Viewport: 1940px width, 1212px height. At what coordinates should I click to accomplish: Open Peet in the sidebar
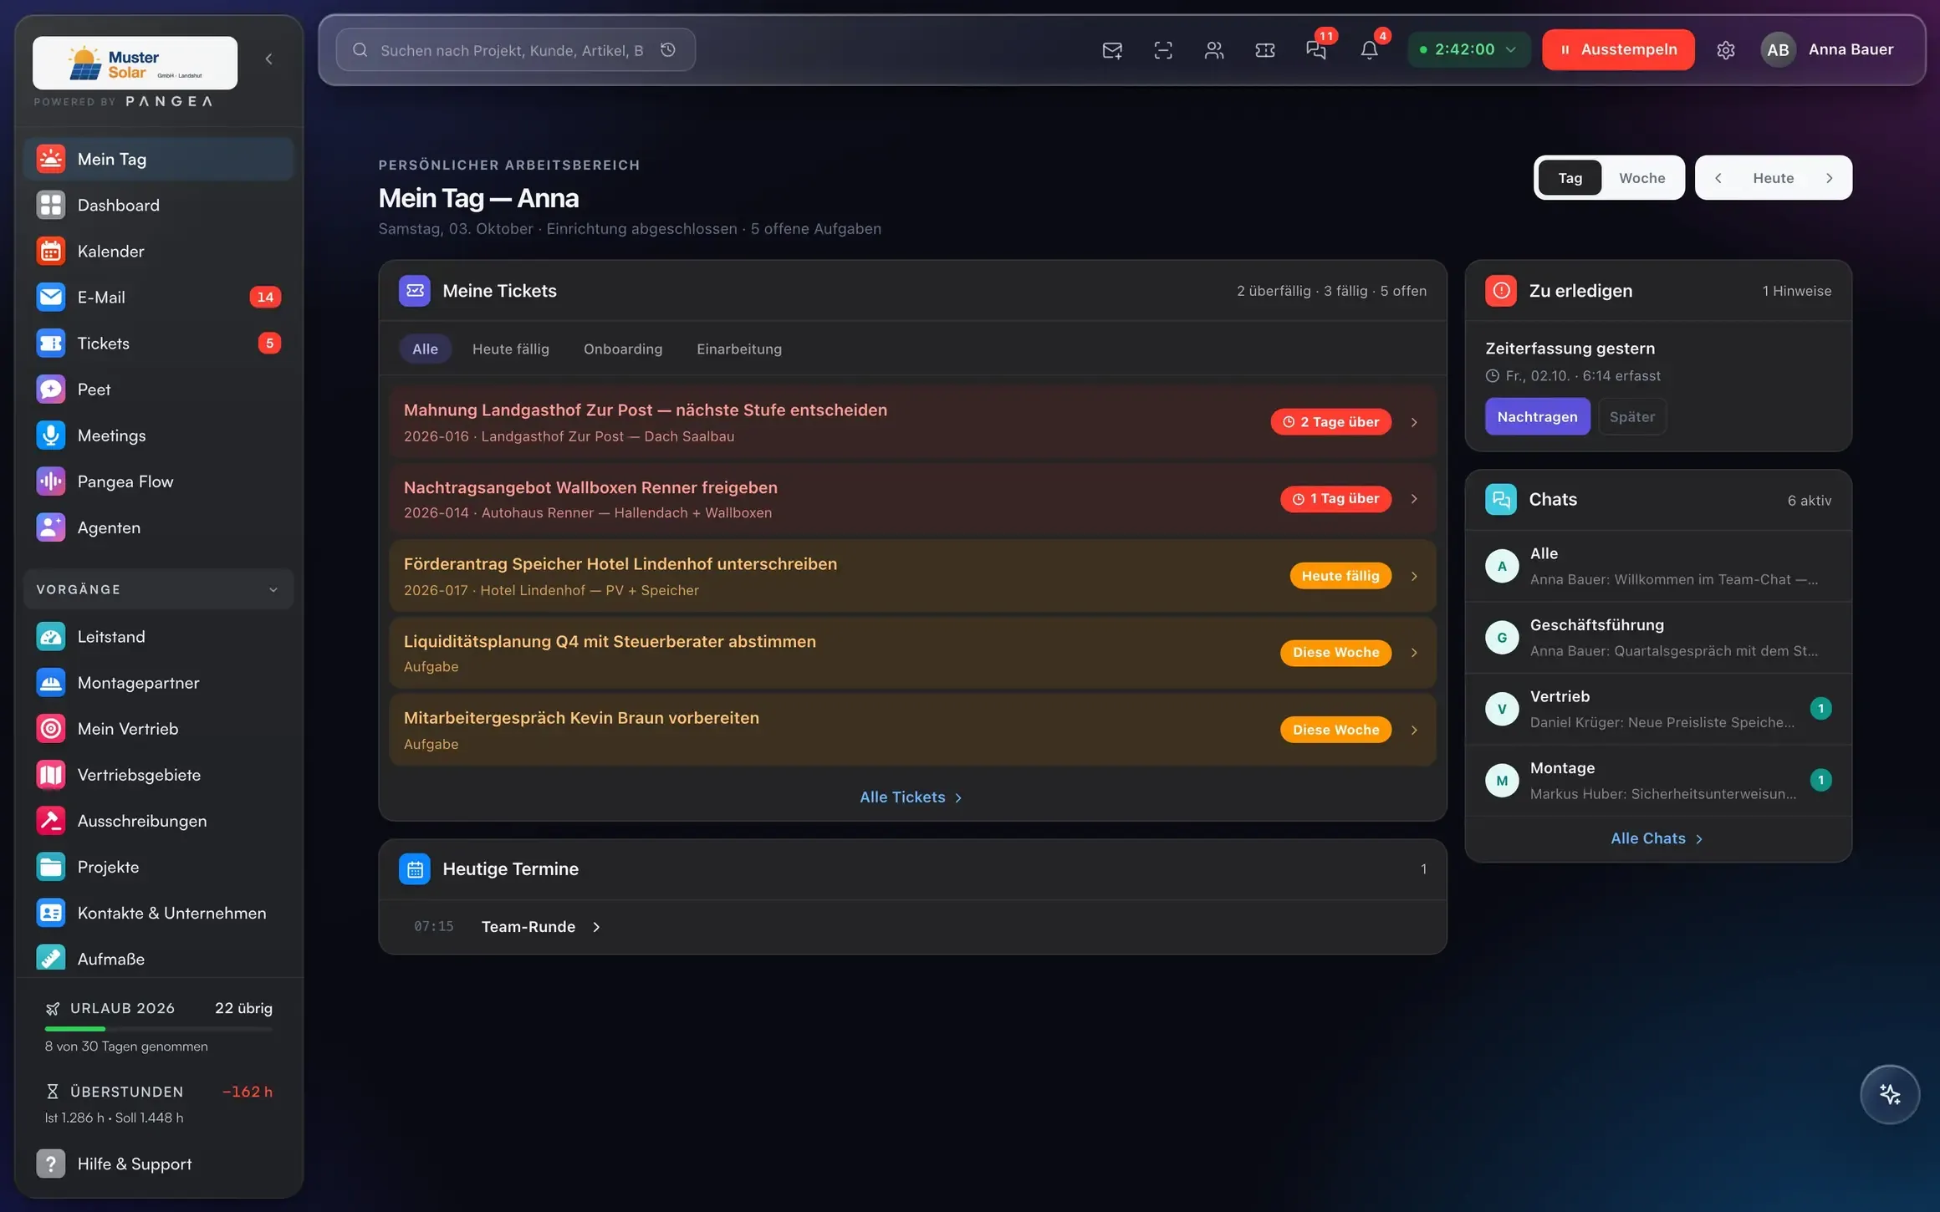[x=159, y=390]
